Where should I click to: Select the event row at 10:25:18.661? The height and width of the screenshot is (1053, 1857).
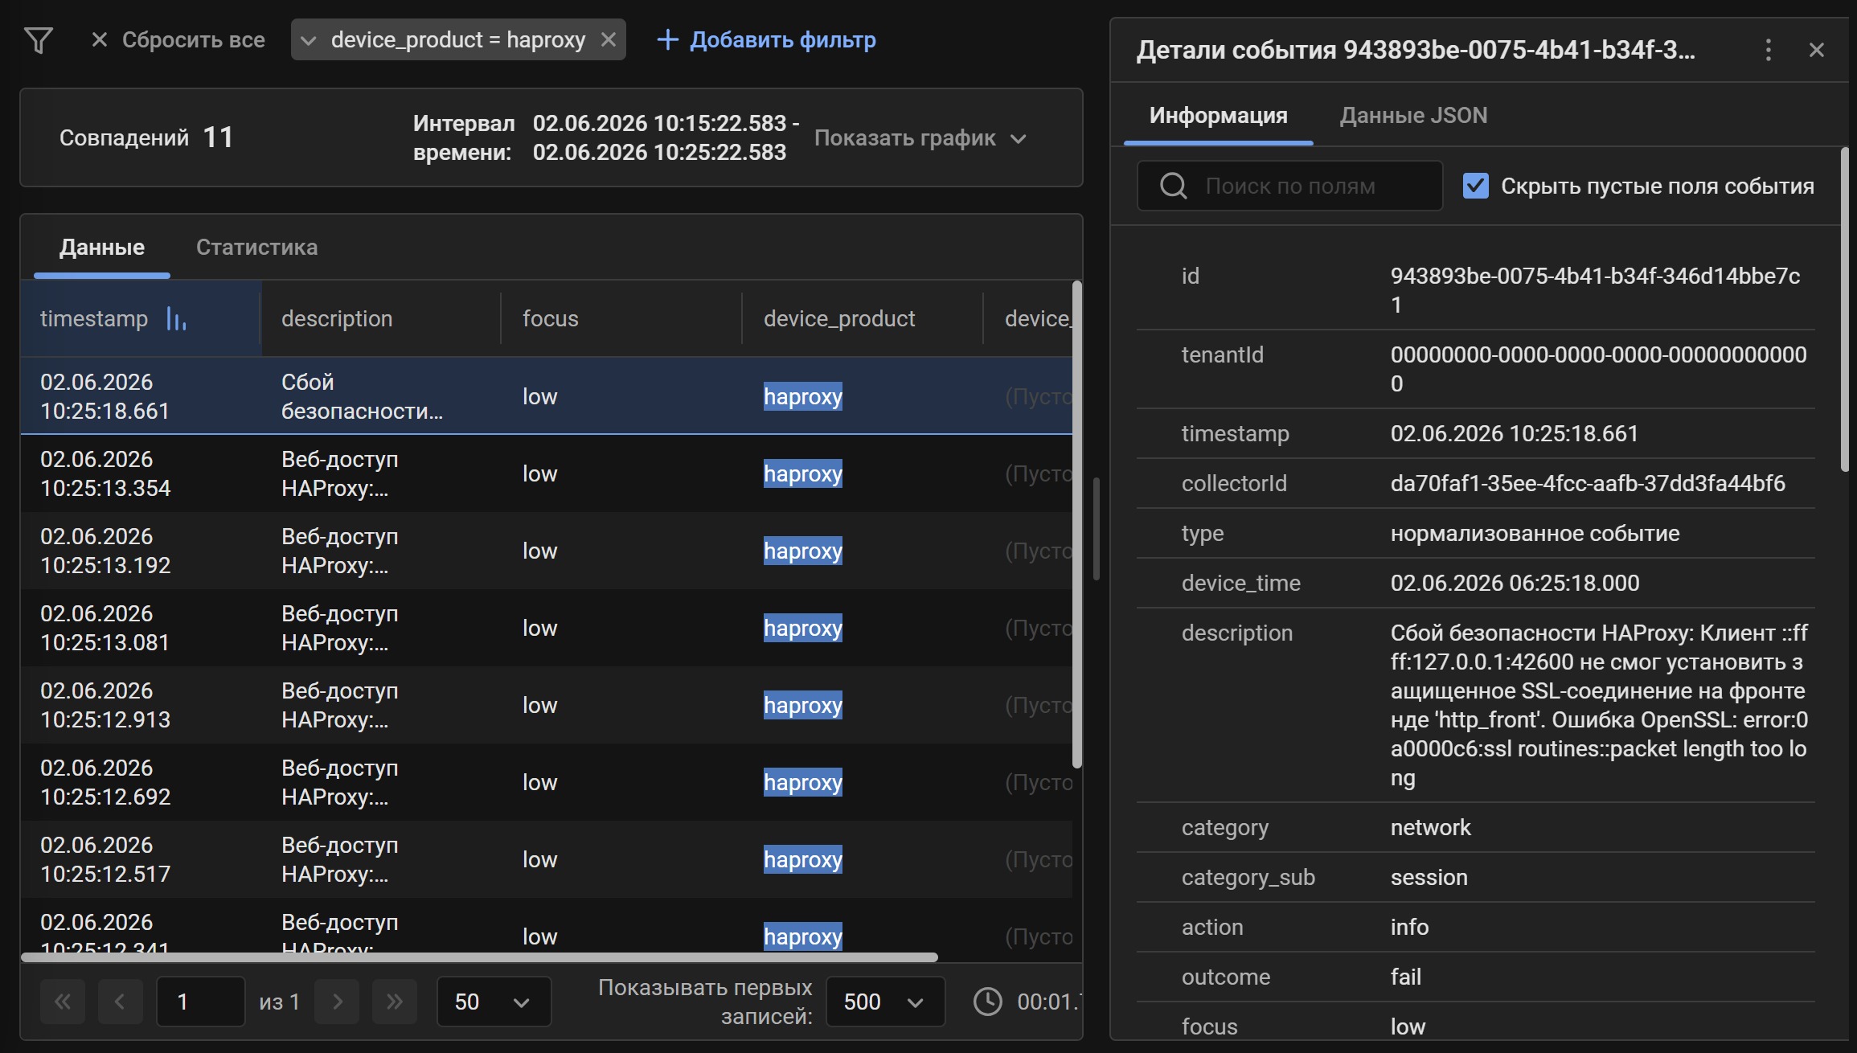pyautogui.click(x=547, y=396)
